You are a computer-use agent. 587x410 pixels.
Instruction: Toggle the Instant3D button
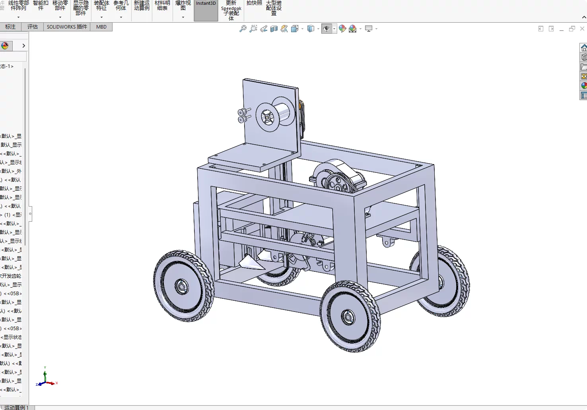[206, 10]
